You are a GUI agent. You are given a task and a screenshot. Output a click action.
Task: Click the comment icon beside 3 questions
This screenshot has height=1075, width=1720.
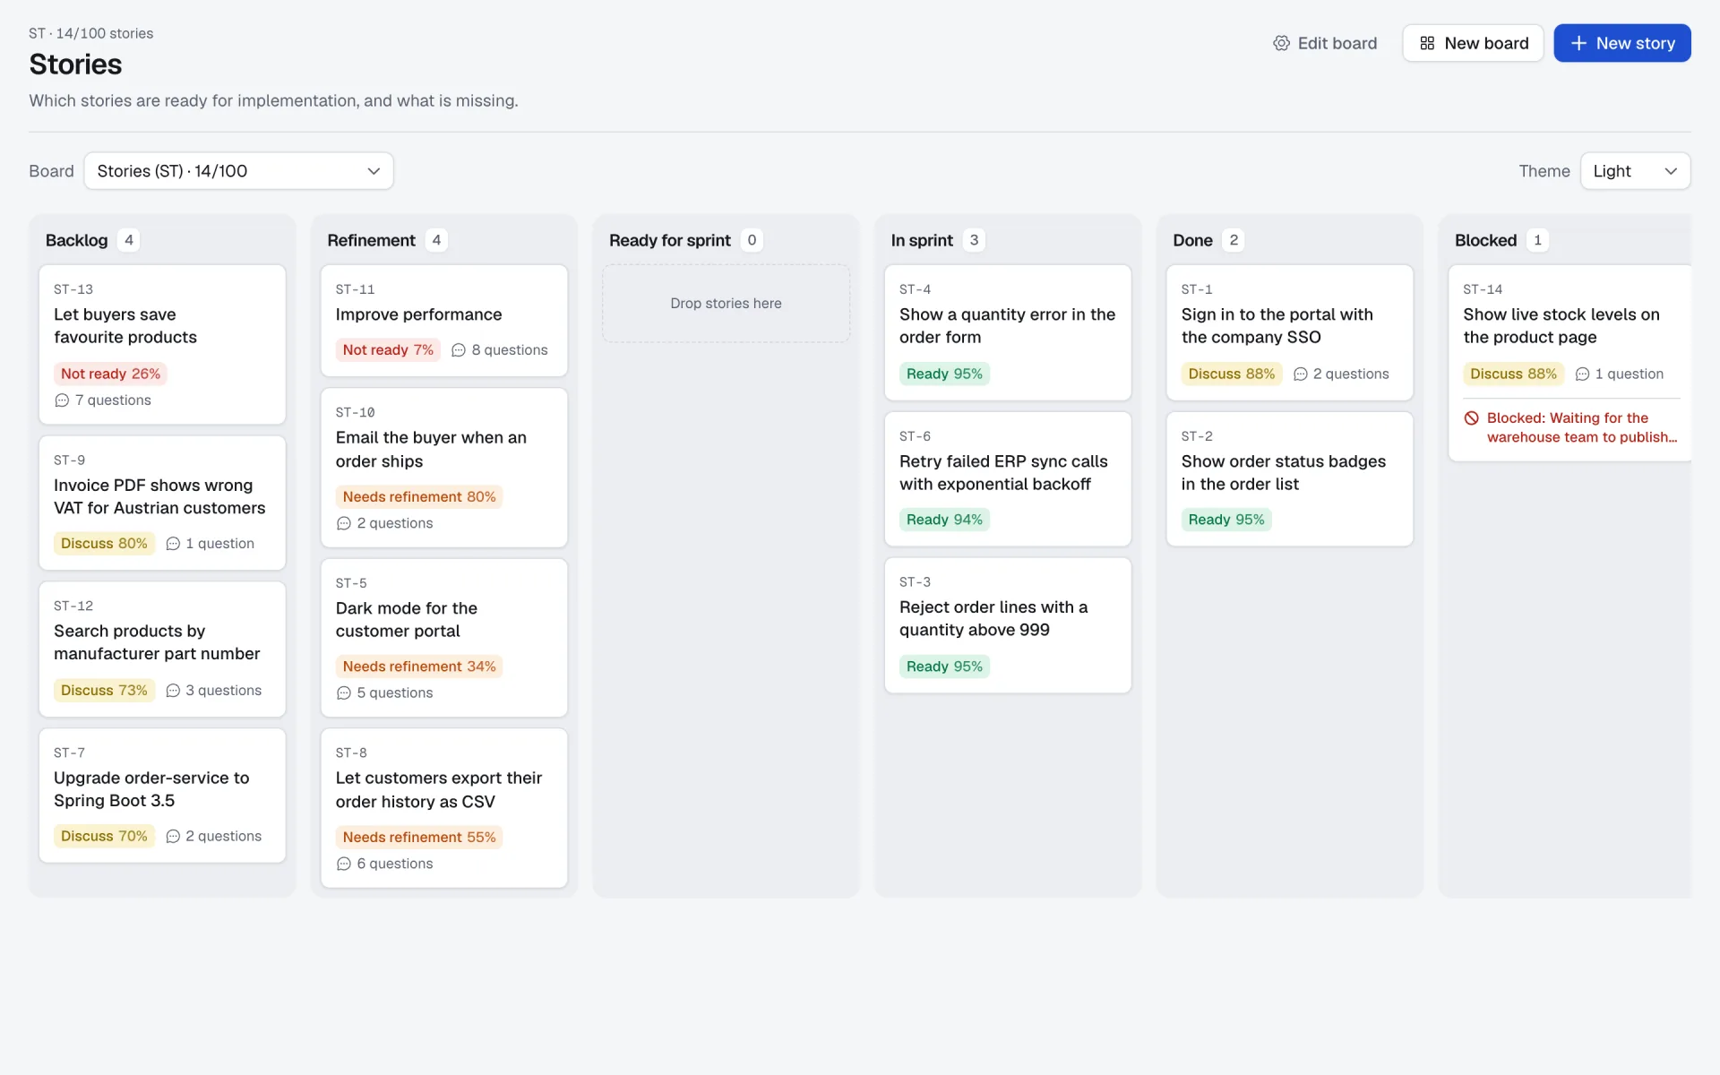tap(173, 691)
